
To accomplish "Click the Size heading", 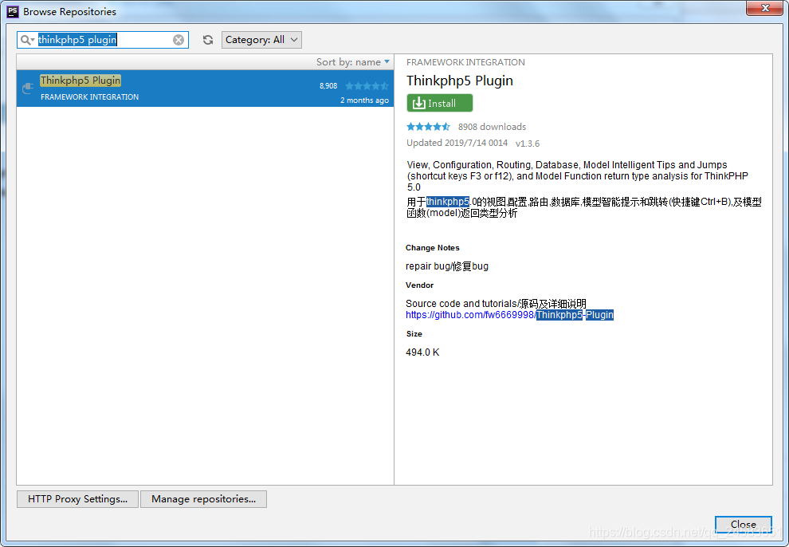I will click(x=414, y=333).
